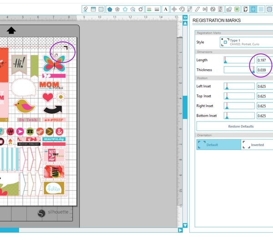Open the Line Style tool
Viewport: 273px width, 240px height.
point(157,9)
